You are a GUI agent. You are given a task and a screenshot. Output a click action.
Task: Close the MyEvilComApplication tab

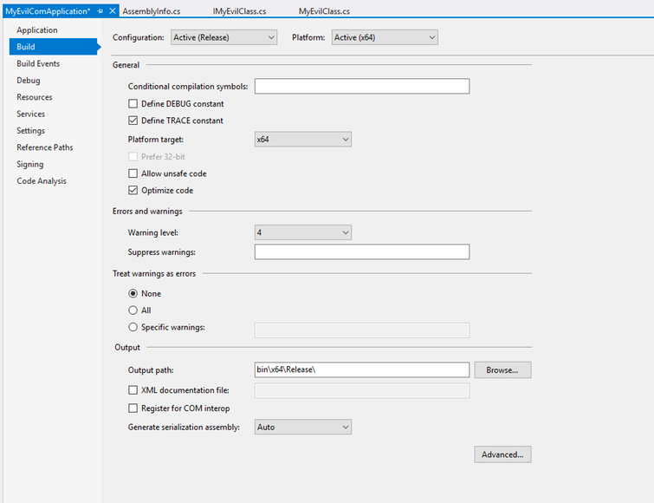pyautogui.click(x=113, y=11)
